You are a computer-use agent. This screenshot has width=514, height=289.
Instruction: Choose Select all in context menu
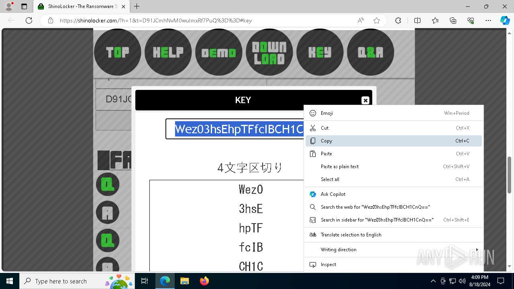394,179
